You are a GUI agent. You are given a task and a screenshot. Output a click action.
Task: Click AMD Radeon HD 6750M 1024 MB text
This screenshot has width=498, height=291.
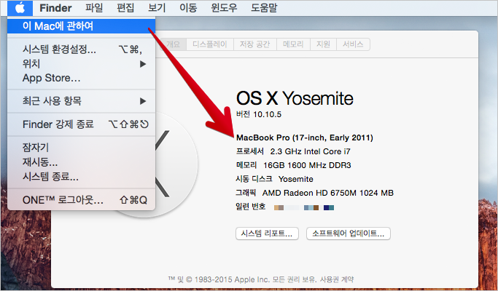point(328,193)
